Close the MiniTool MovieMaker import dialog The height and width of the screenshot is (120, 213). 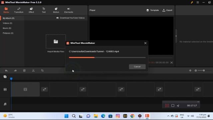point(145,43)
